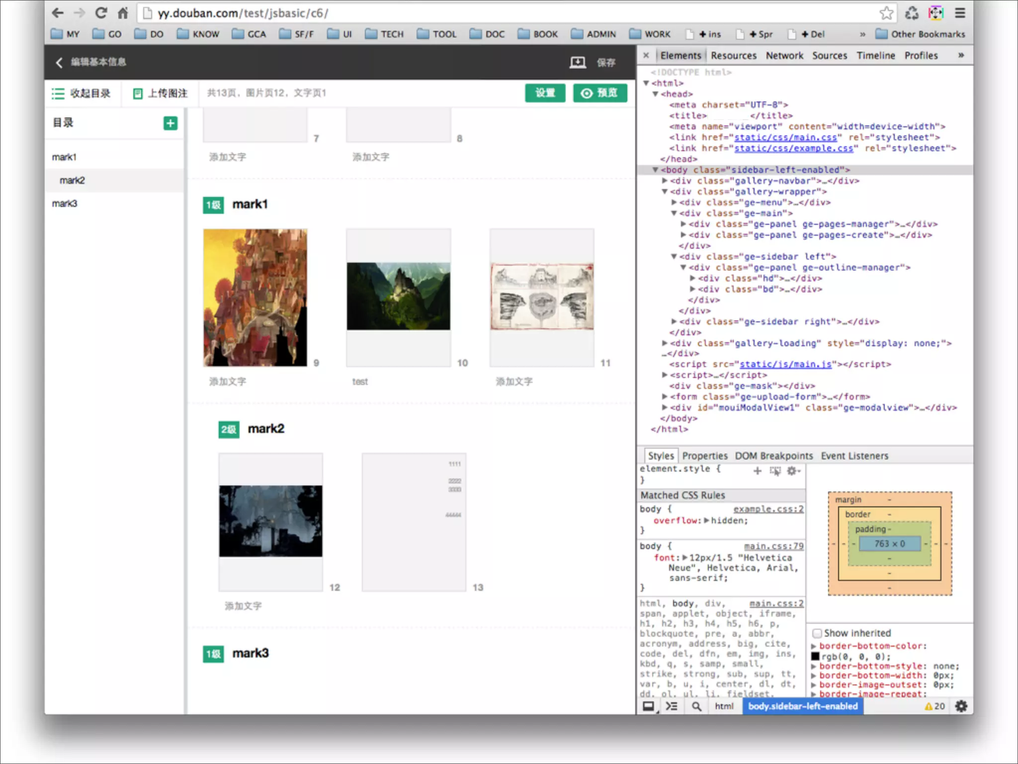Open the static/js/main.js script link
The image size is (1018, 764).
pyautogui.click(x=785, y=364)
